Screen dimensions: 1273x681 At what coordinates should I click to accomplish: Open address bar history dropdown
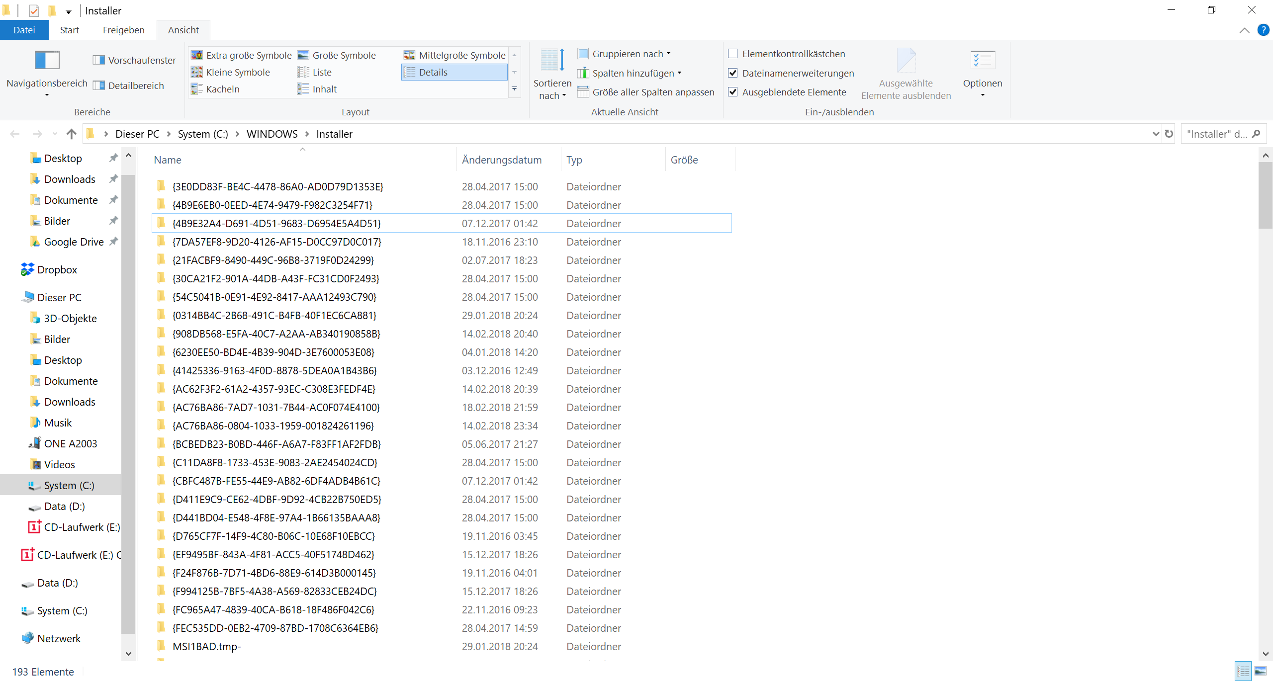(x=1155, y=134)
